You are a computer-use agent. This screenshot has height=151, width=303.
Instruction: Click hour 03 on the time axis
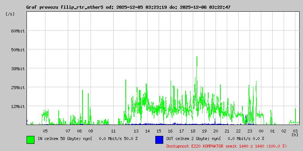point(295,131)
